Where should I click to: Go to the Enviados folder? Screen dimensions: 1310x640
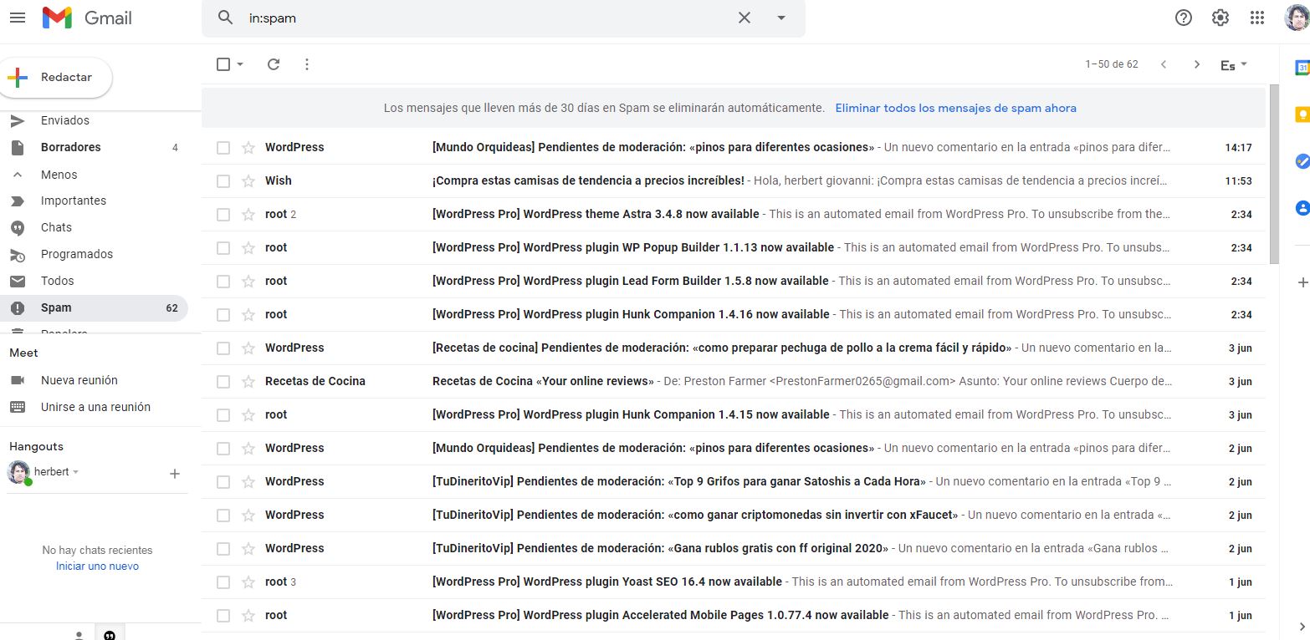pos(64,120)
